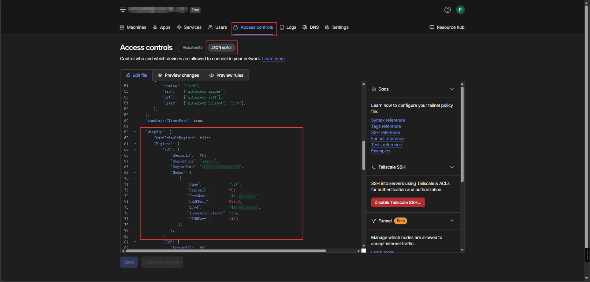Go to the Apps section
The image size is (590, 282).
(162, 27)
